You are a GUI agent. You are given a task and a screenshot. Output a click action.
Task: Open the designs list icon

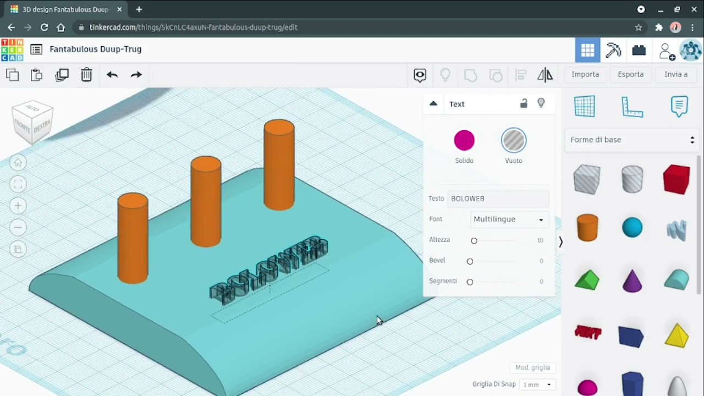tap(36, 50)
